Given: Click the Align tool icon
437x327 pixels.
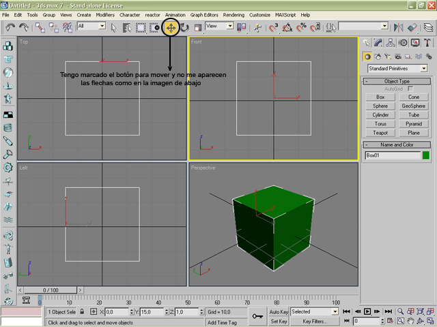Looking at the screenshot, I should [x=412, y=27].
